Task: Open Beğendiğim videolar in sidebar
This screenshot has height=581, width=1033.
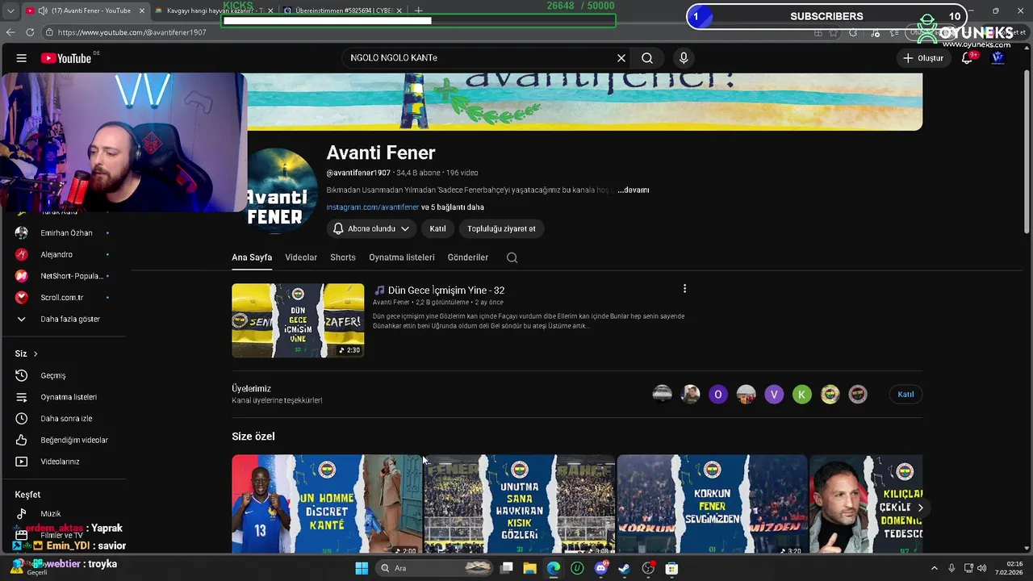Action: (74, 441)
